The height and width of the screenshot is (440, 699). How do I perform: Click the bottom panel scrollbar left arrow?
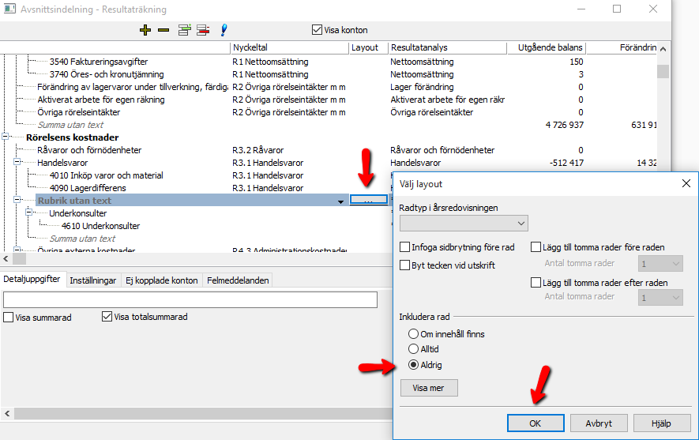click(x=7, y=414)
